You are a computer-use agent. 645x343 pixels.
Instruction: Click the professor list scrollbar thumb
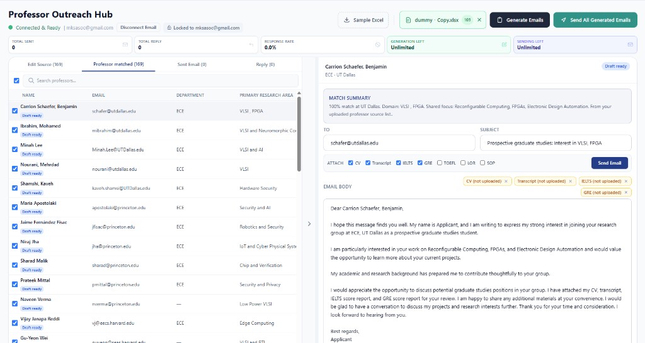(299, 134)
